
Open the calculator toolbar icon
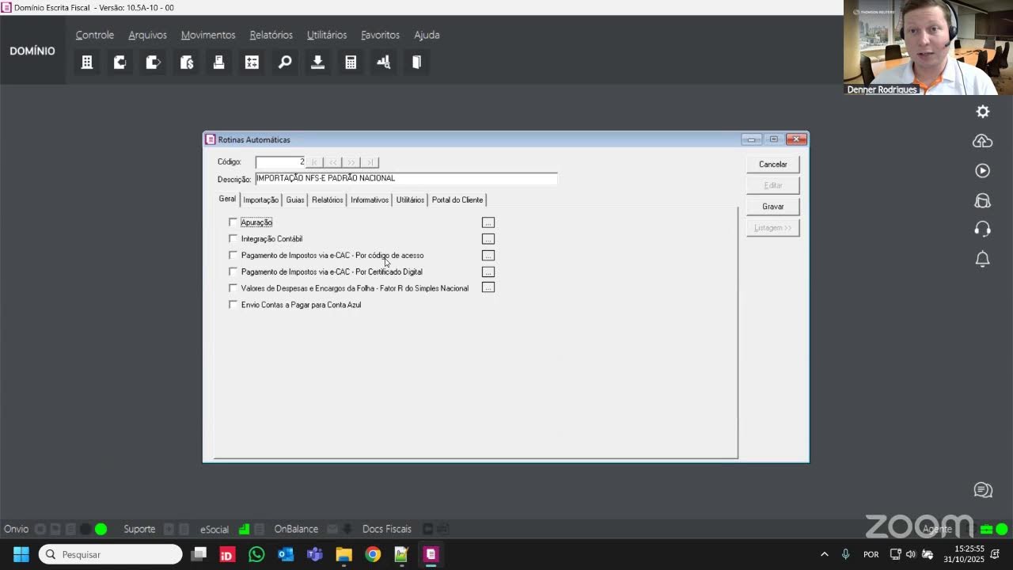(351, 62)
